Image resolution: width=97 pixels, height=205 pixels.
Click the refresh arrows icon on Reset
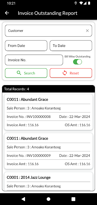[64, 73]
